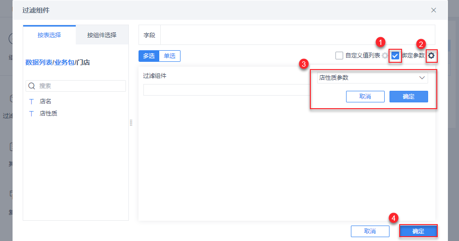459x241 pixels.
Task: Click the 数据列表 breadcrumb link
Action: [x=39, y=62]
